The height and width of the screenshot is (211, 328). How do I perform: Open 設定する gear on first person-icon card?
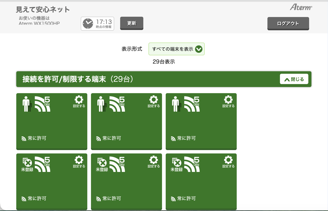(x=79, y=102)
